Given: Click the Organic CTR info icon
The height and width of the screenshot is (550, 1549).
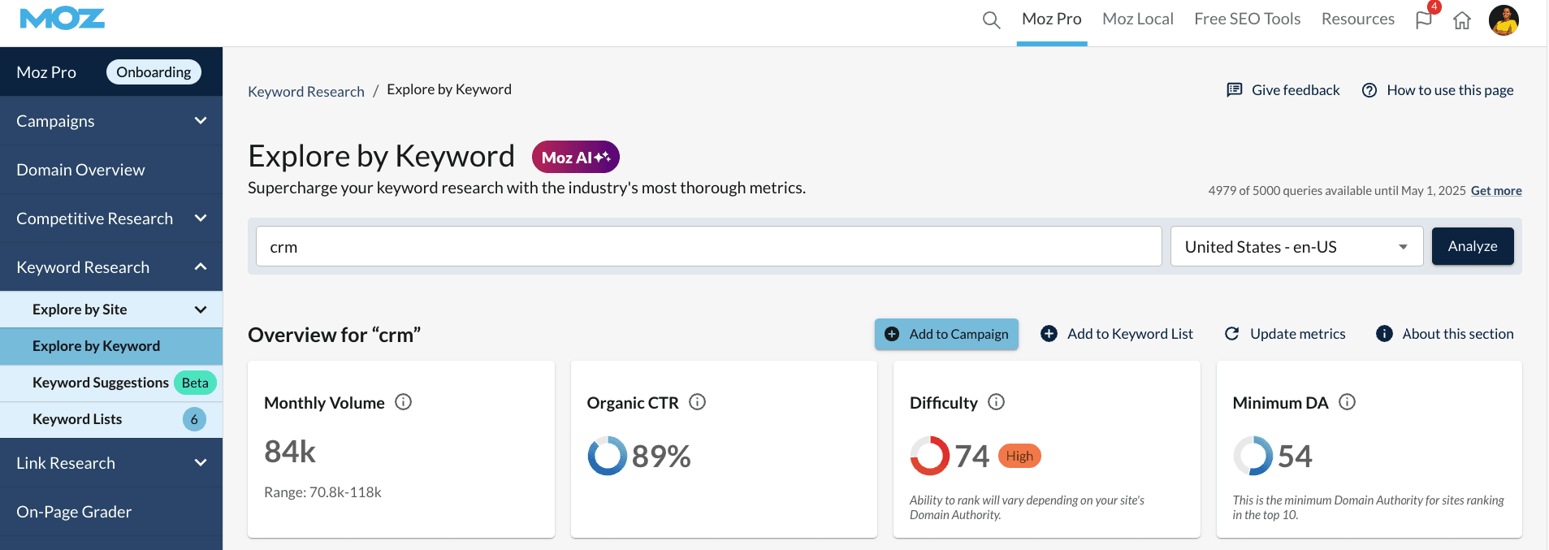Looking at the screenshot, I should 697,402.
